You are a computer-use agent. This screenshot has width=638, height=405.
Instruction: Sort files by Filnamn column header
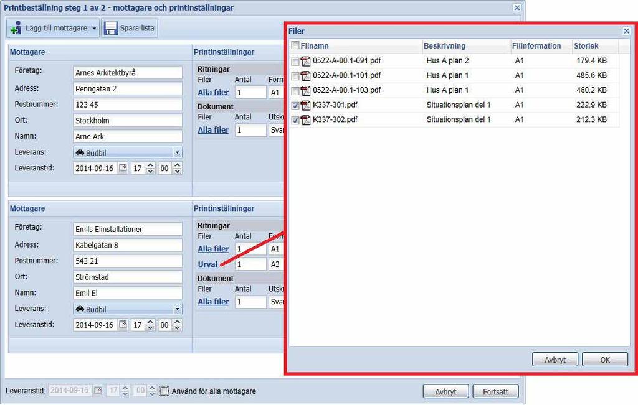pos(315,46)
